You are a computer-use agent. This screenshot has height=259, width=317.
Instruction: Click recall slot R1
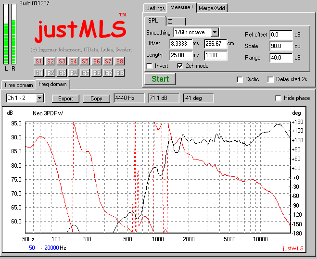click(38, 73)
